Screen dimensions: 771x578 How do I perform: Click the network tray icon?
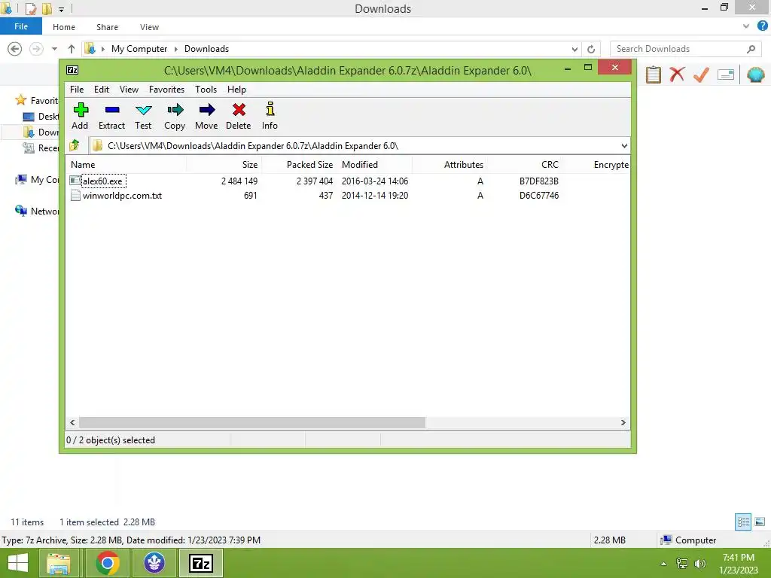(x=682, y=564)
